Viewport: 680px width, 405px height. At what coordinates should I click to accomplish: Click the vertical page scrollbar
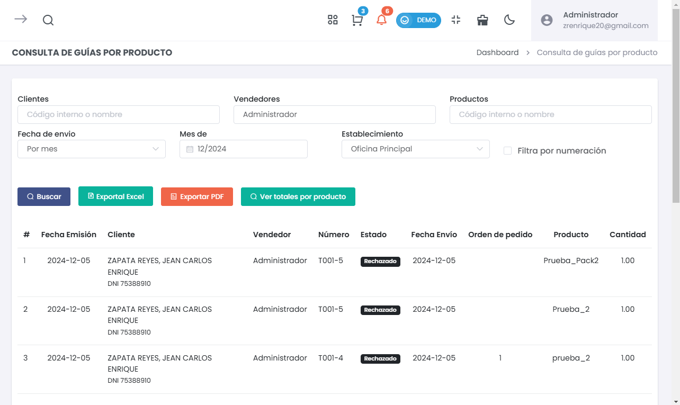(x=676, y=106)
